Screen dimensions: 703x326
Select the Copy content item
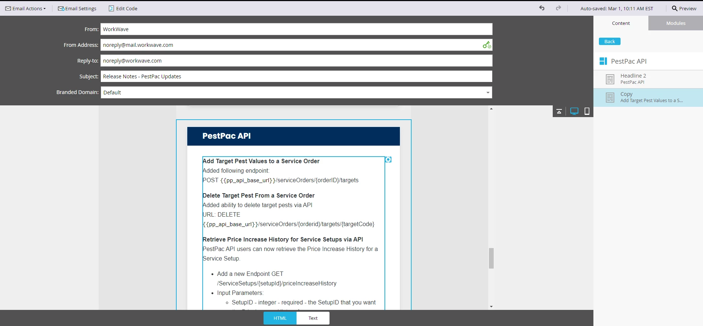click(648, 97)
